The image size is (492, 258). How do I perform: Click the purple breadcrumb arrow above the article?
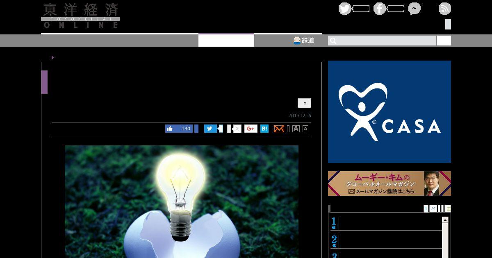pyautogui.click(x=52, y=58)
